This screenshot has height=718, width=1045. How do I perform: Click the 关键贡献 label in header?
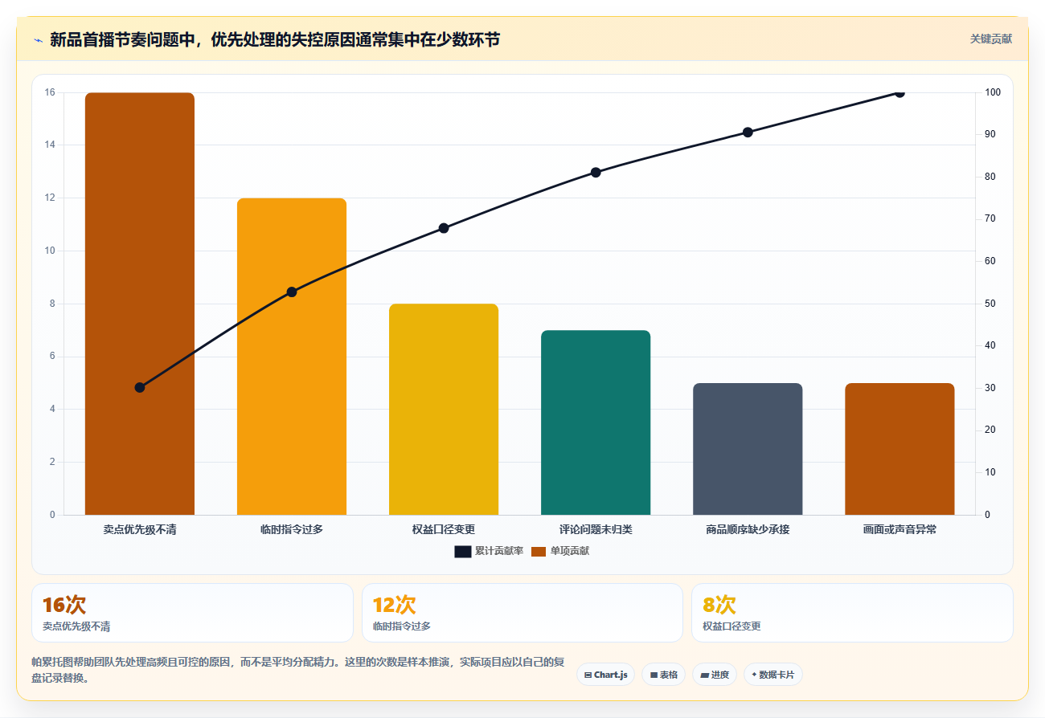pyautogui.click(x=990, y=39)
